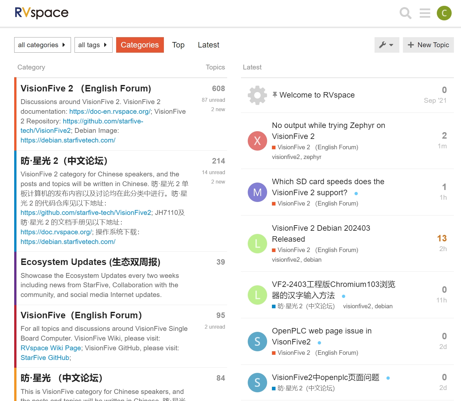461x401 pixels.
Task: Open Which SD card speeds topic
Action: pyautogui.click(x=328, y=187)
